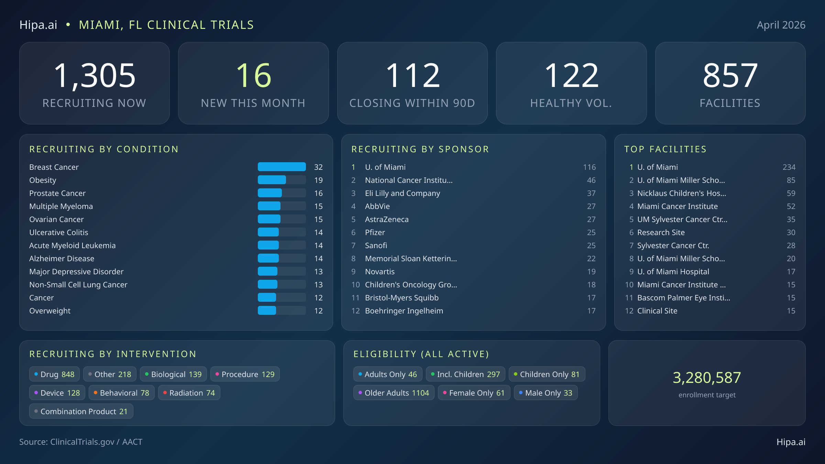Screen dimensions: 825x464
Task: Select the 112 Closing Within 90D card
Action: coord(412,83)
